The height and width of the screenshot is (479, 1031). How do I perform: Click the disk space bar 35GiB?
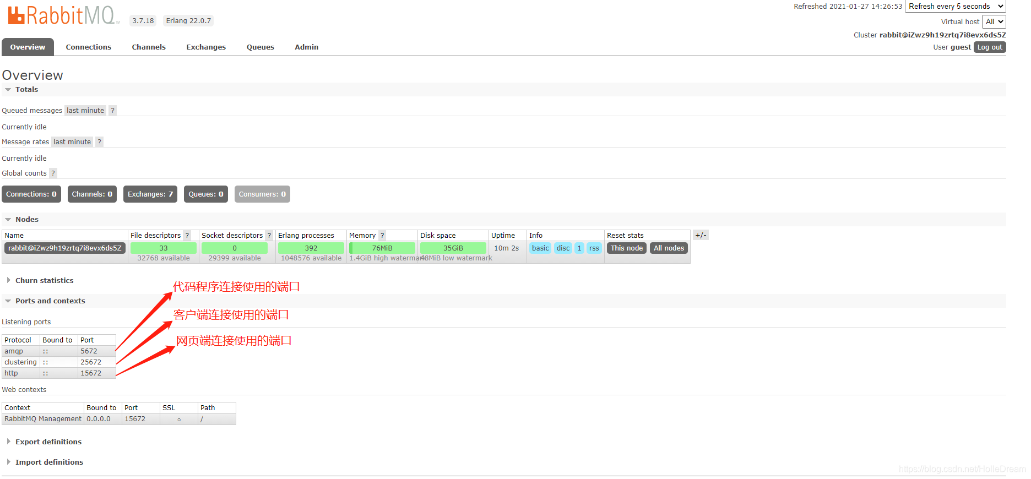pos(453,248)
